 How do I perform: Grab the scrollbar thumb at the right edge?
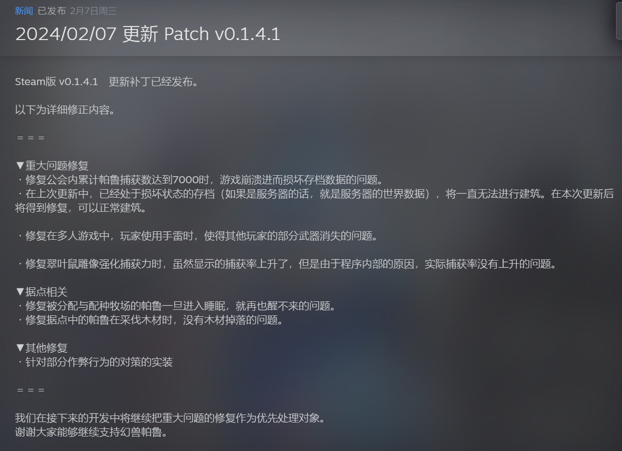(x=619, y=20)
